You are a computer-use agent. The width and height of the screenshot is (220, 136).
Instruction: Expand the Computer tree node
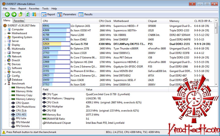point(5,30)
